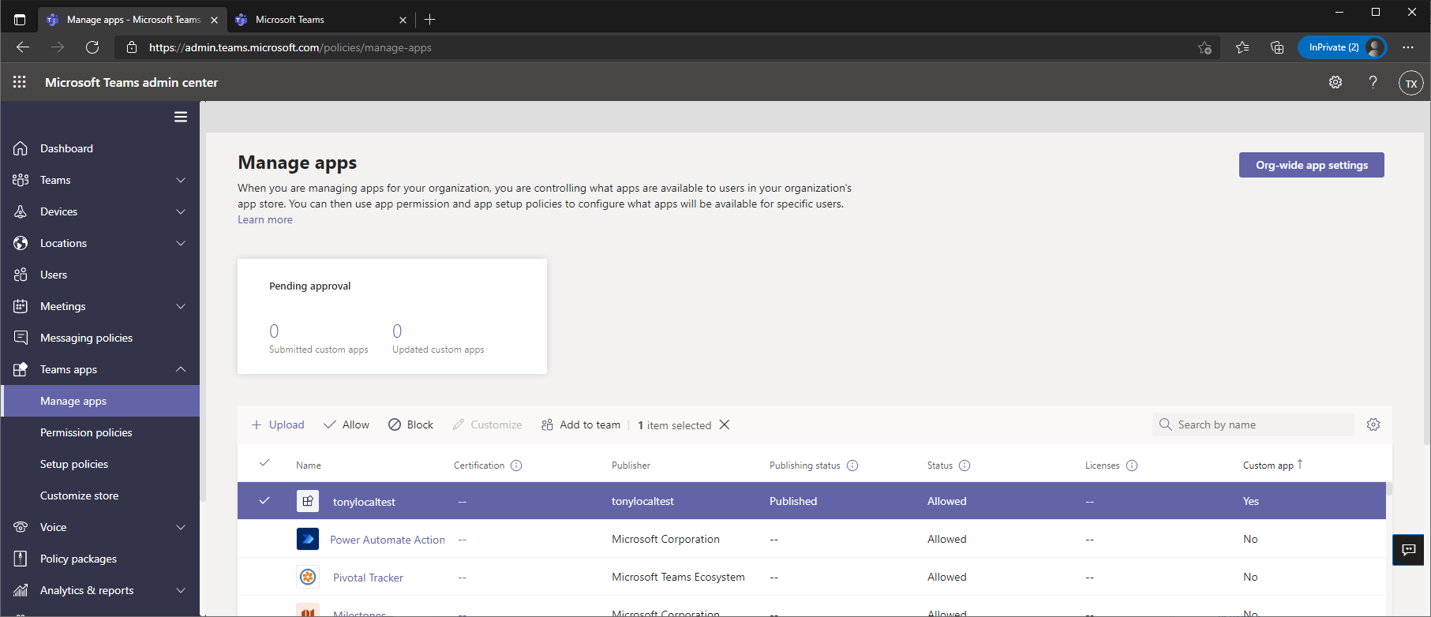Expand the Locations navigation section
1431x617 pixels.
coord(181,243)
